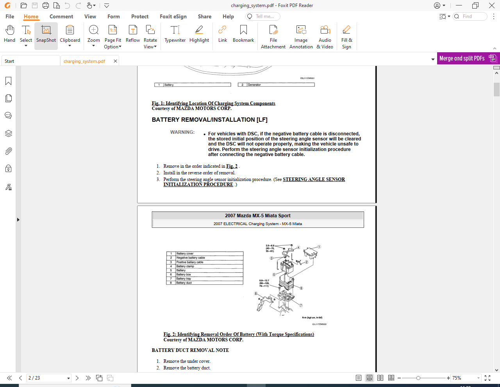This screenshot has height=387, width=500.
Task: Switch to the Protect tab
Action: (140, 16)
